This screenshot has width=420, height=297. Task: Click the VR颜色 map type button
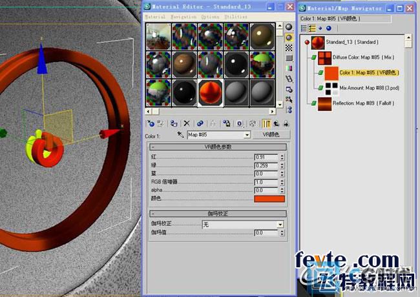pyautogui.click(x=271, y=134)
